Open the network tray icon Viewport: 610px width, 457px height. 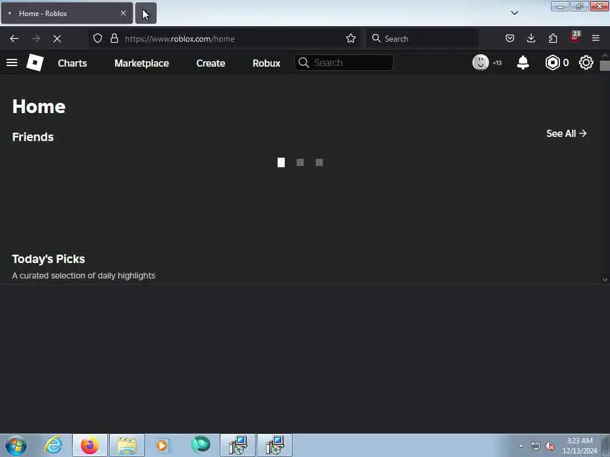[536, 446]
